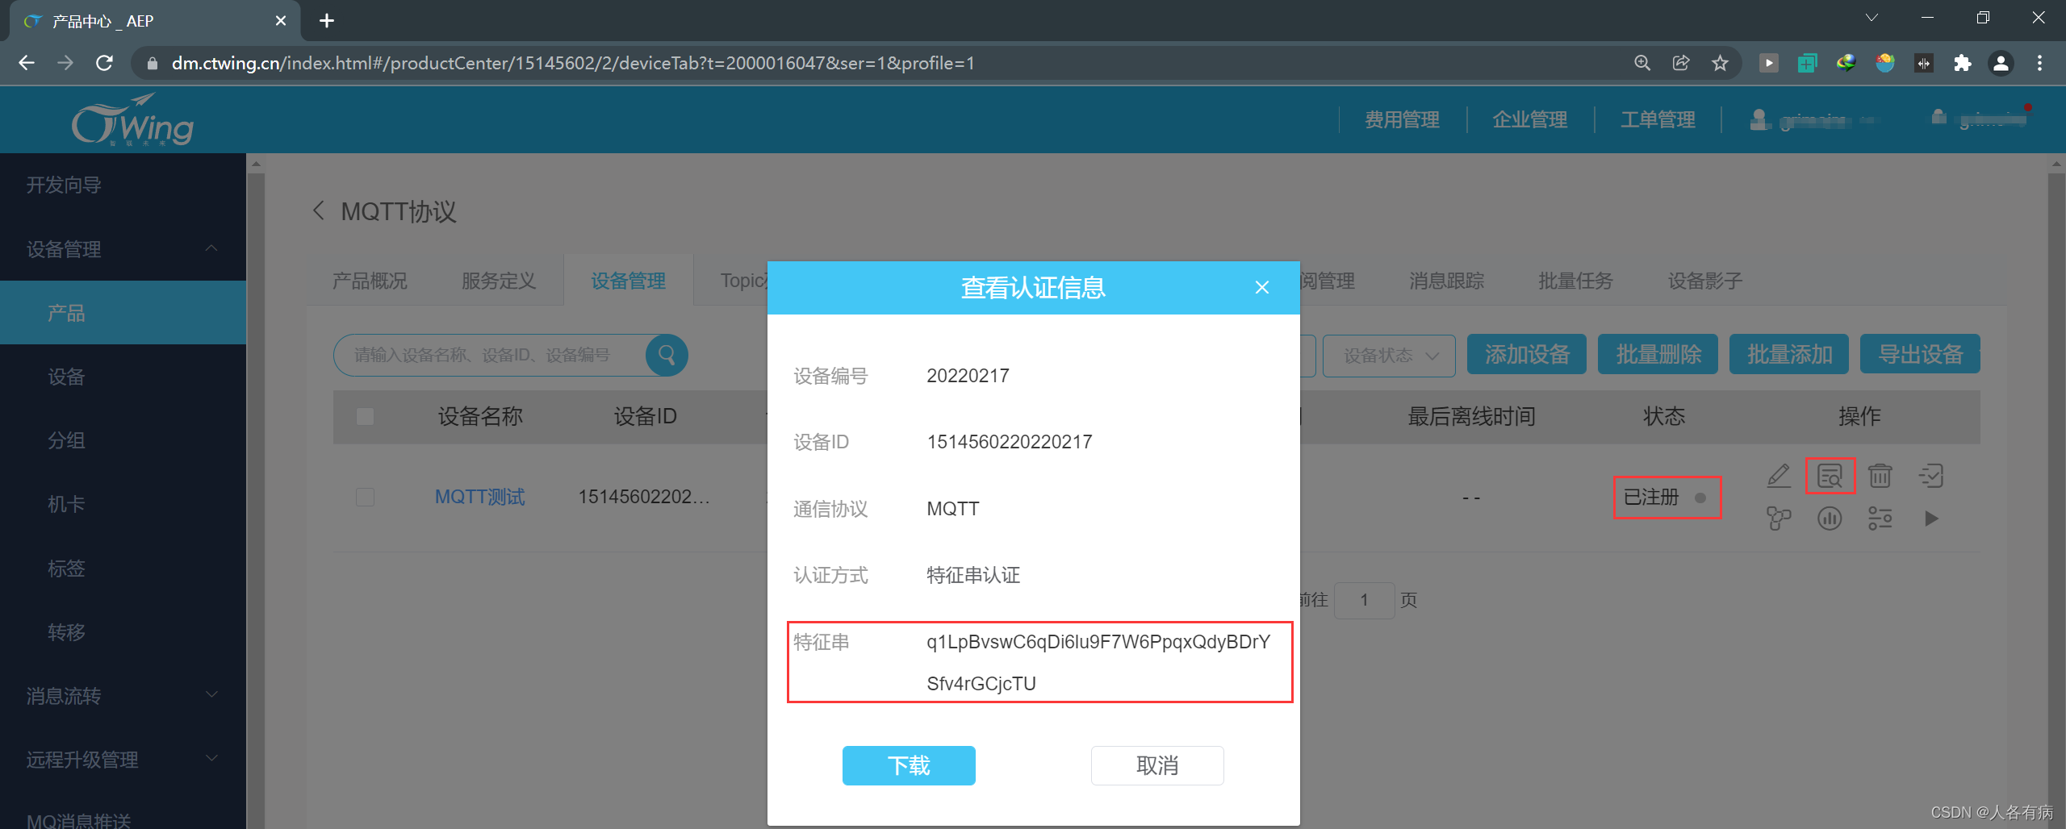2066x829 pixels.
Task: Click the edit pencil icon for MQTT测试
Action: [x=1779, y=476]
